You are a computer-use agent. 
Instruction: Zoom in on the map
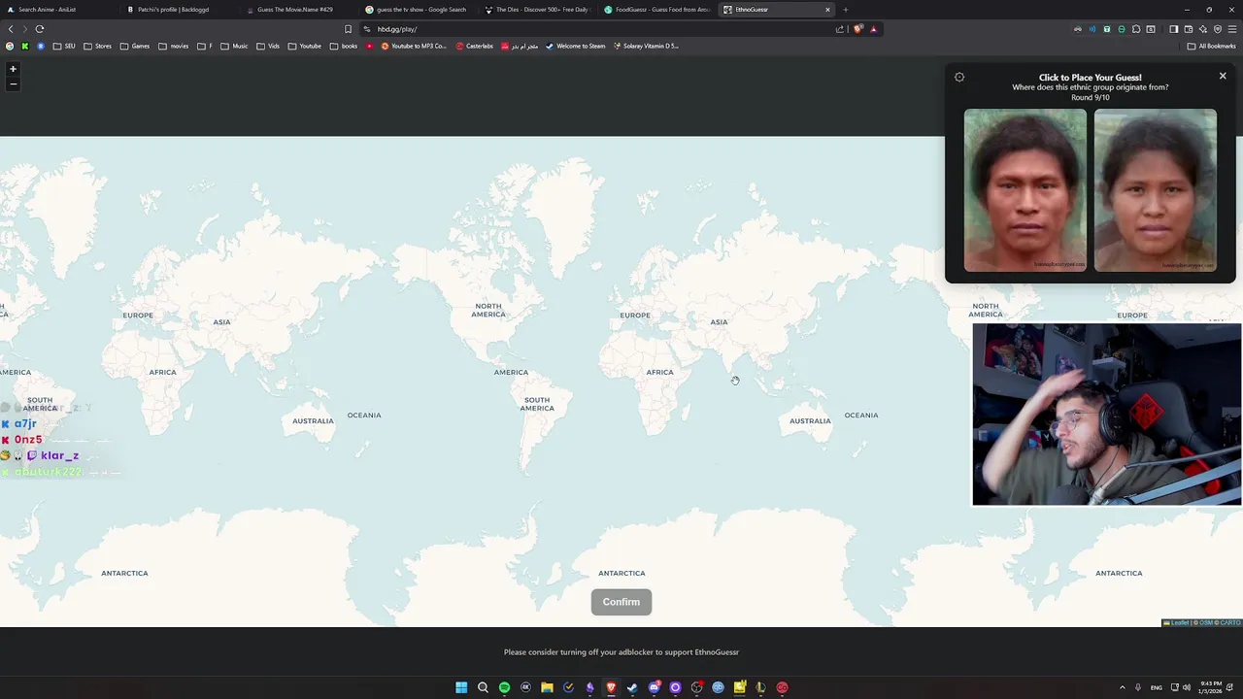tap(13, 69)
